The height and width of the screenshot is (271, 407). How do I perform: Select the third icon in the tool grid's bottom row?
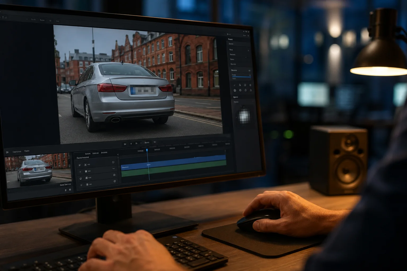coord(245,90)
